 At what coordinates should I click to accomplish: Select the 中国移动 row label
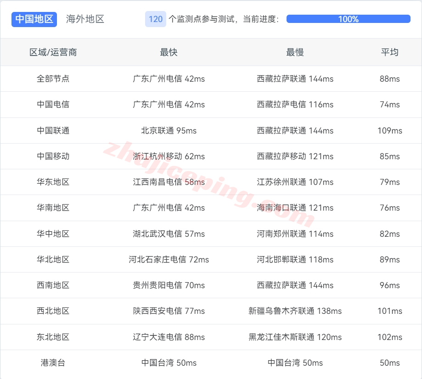[53, 156]
